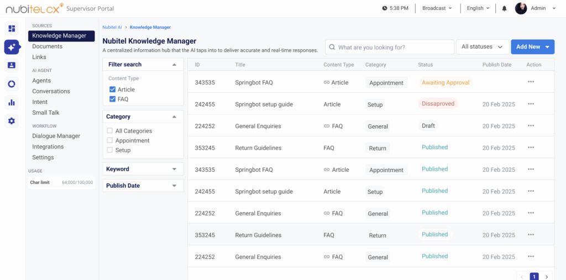
Task: Click the Springbot setup guide Dissaproved title
Action: (264, 104)
